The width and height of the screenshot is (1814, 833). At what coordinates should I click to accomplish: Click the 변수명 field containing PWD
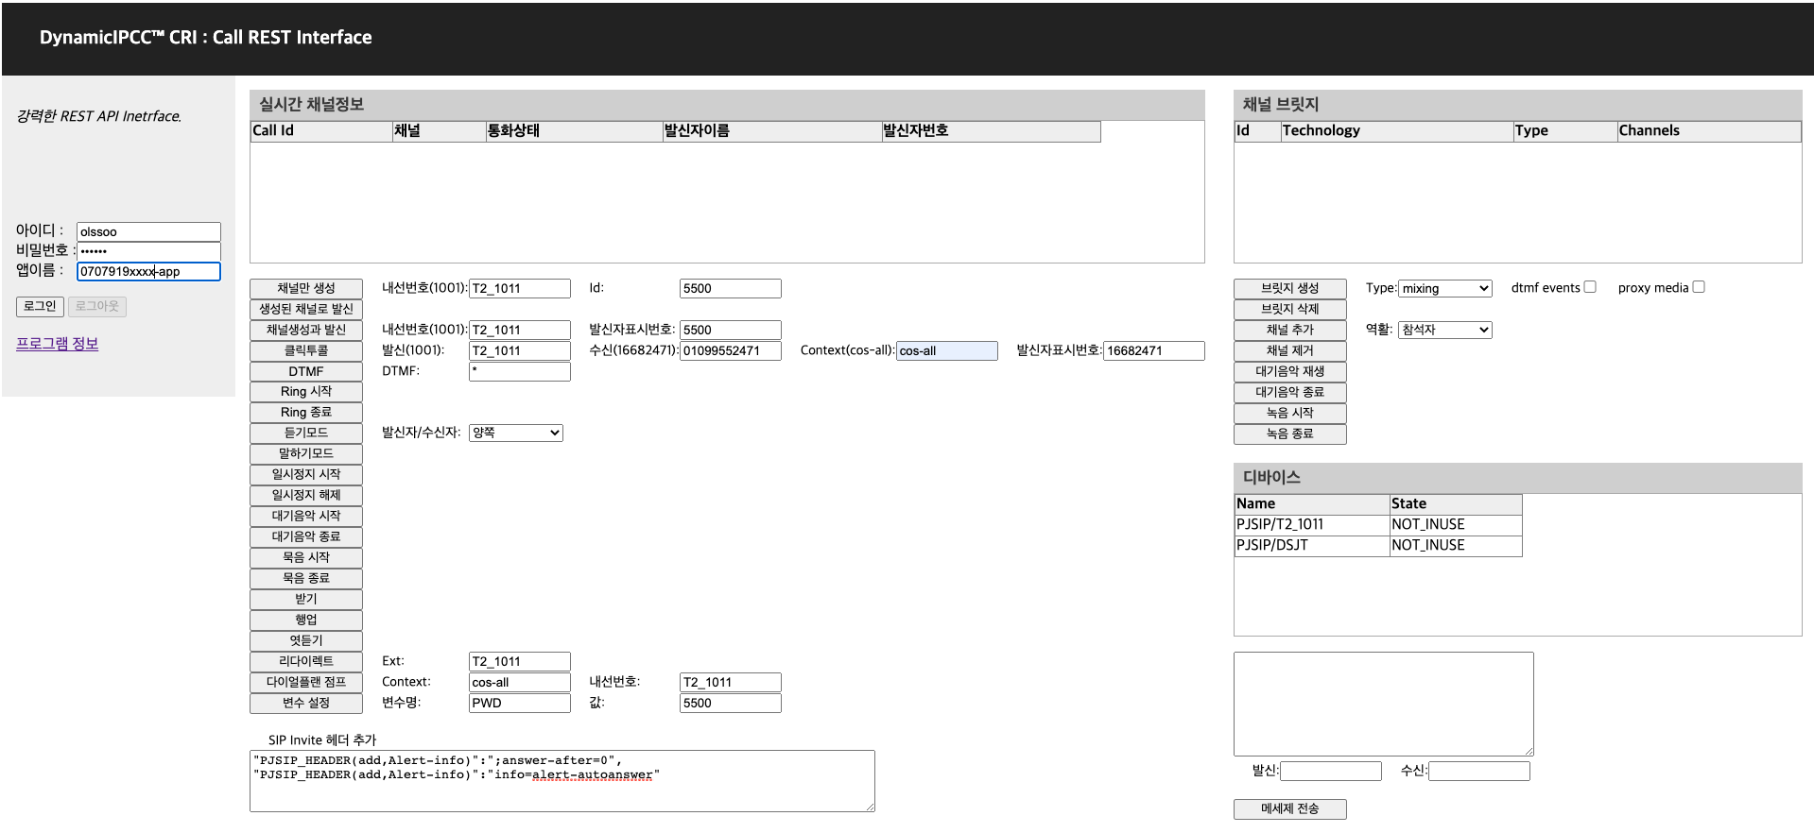point(520,703)
